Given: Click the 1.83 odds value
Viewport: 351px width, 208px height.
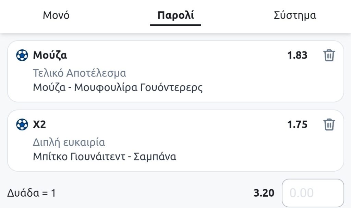Looking at the screenshot, I should [297, 56].
